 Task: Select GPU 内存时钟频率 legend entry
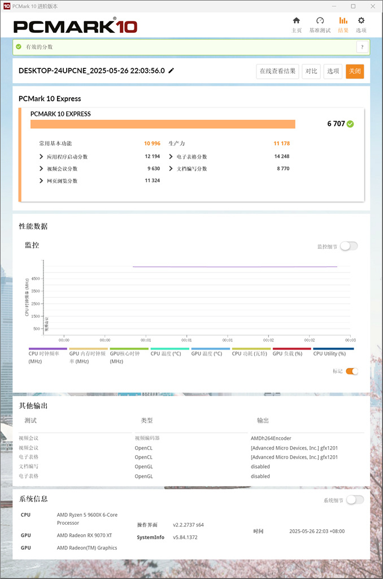(88, 356)
